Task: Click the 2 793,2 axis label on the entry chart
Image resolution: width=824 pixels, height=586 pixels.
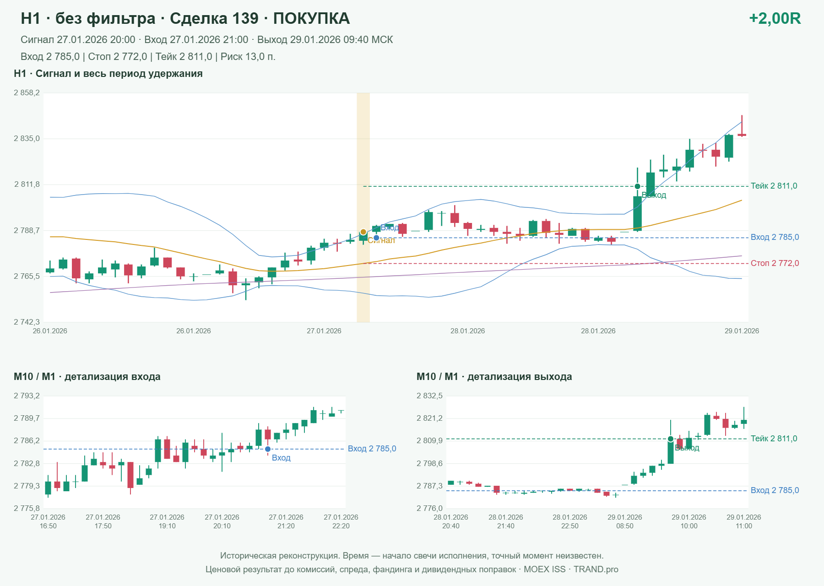Action: tap(27, 396)
